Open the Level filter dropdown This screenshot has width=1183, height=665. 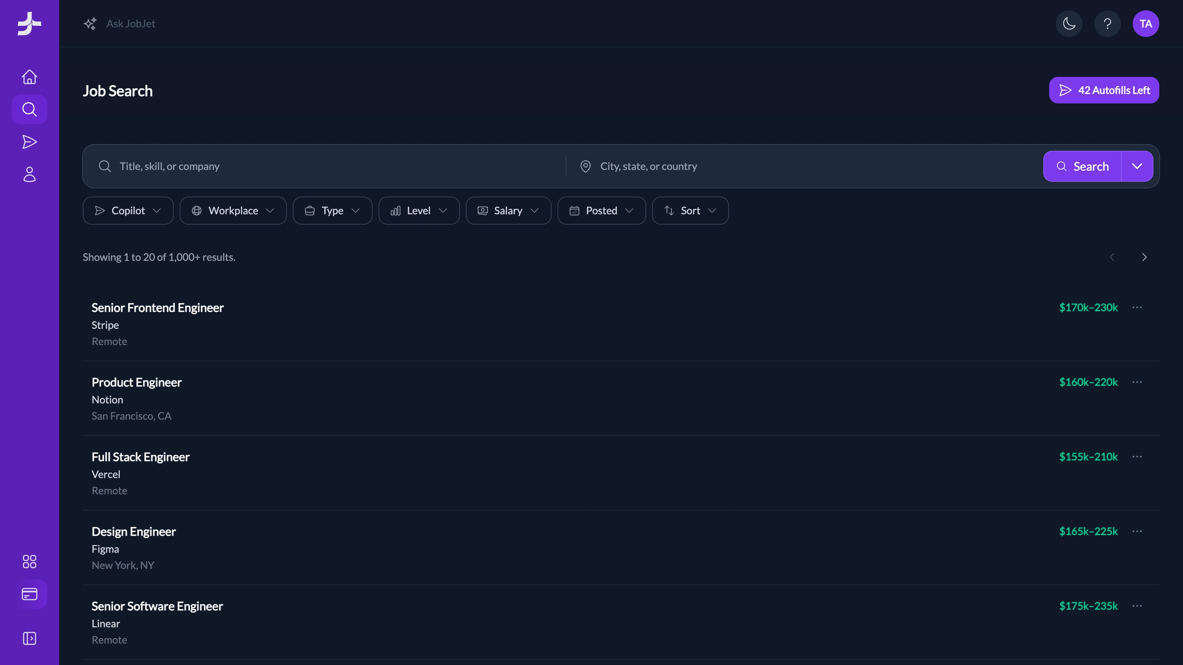[419, 211]
